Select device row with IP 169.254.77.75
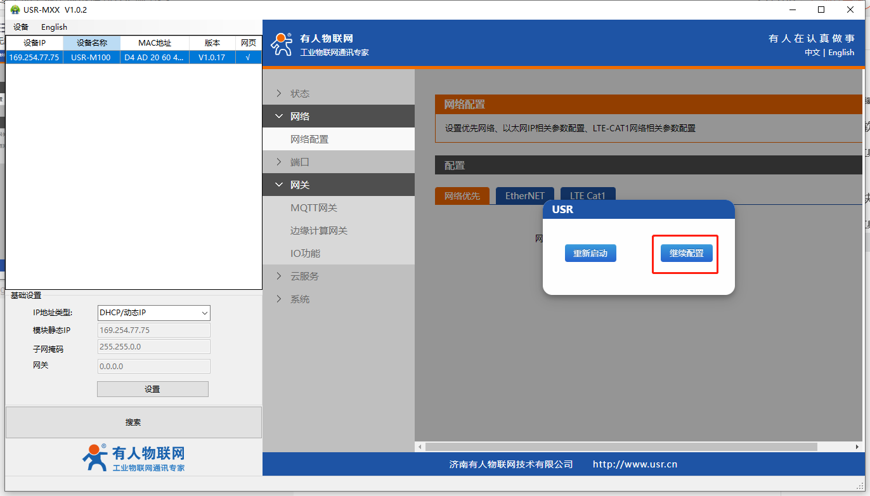870x496 pixels. click(134, 57)
